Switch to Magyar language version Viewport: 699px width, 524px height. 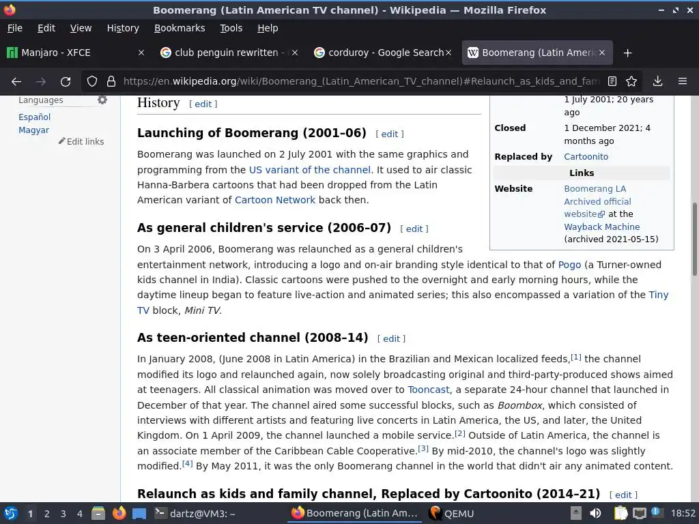34,130
